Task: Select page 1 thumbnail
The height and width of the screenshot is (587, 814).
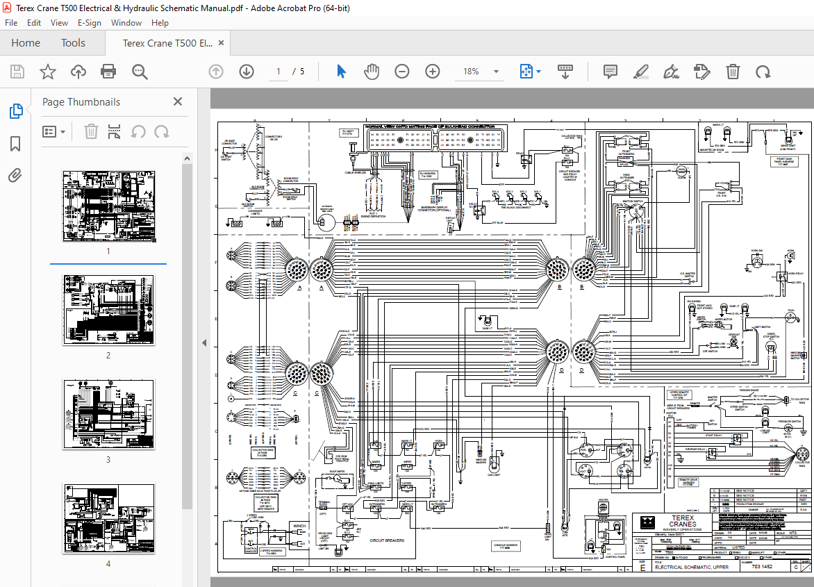Action: click(108, 206)
